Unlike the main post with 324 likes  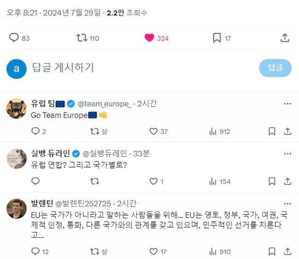(x=149, y=38)
